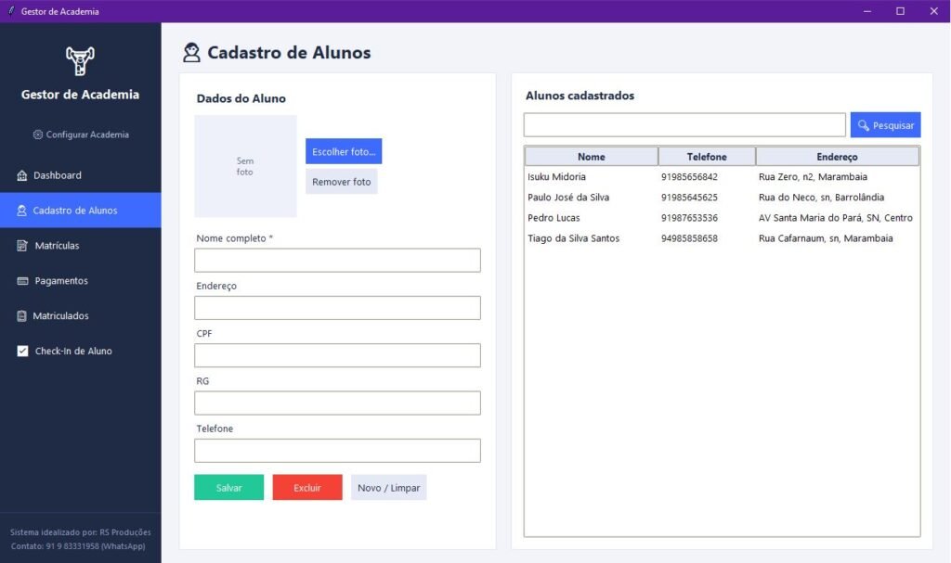Image resolution: width=951 pixels, height=563 pixels.
Task: Select Cadastro de Alunos in sidebar
Action: [x=81, y=211]
